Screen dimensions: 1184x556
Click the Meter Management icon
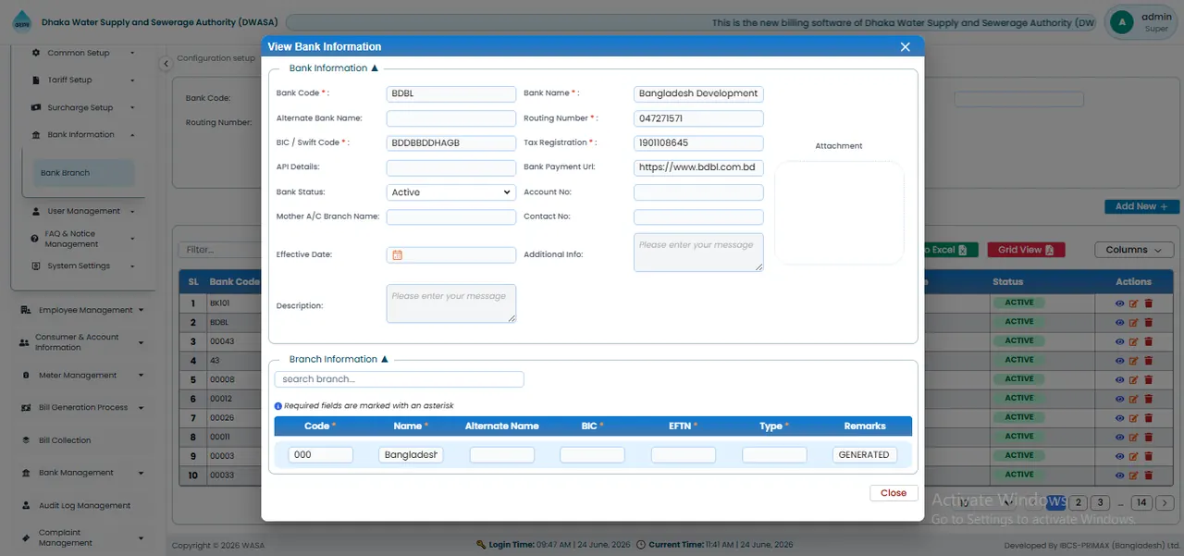(x=24, y=376)
